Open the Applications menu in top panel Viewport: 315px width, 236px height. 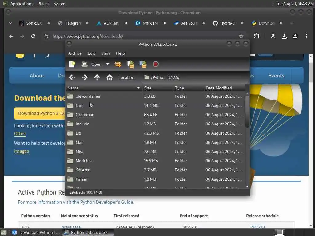pos(22,4)
